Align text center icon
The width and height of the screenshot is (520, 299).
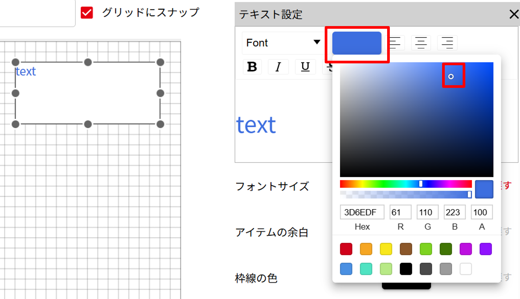421,43
